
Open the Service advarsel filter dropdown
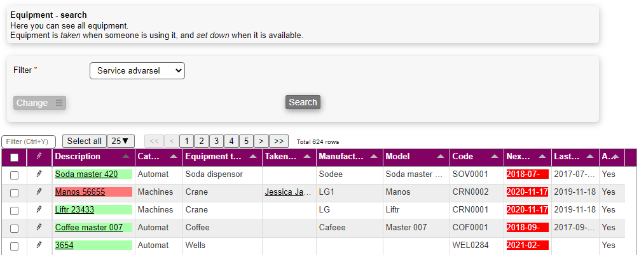(x=137, y=70)
